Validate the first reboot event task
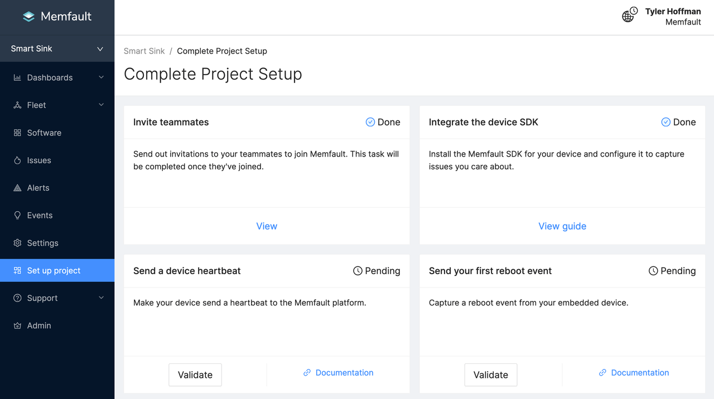 [490, 375]
